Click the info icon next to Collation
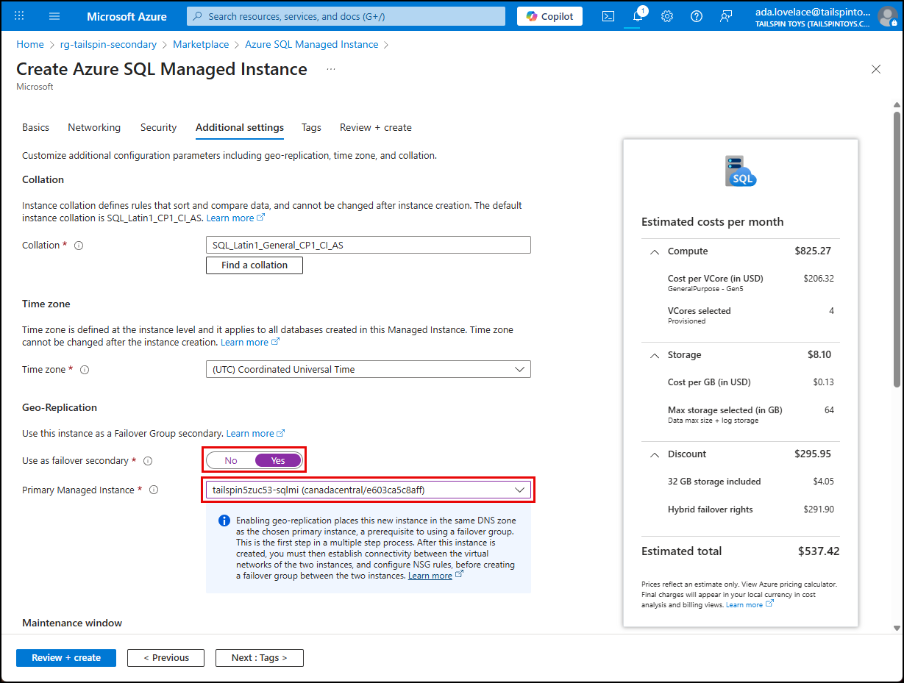904x683 pixels. tap(79, 245)
